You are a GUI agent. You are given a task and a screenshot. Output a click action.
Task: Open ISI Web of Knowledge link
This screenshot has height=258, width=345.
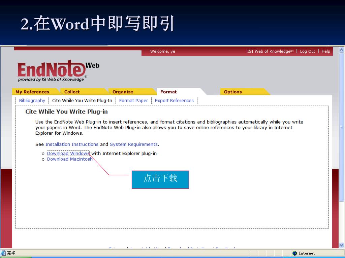[270, 51]
